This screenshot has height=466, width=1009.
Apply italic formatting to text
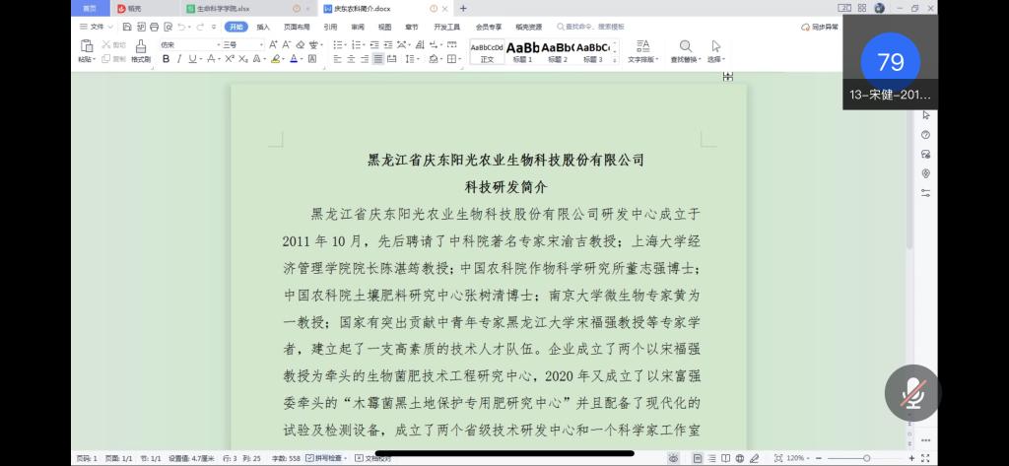click(178, 59)
